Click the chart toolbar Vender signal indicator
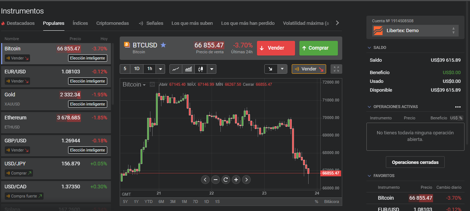 [309, 69]
